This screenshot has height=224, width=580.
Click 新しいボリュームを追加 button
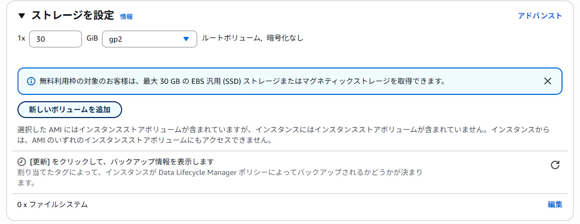coord(70,110)
